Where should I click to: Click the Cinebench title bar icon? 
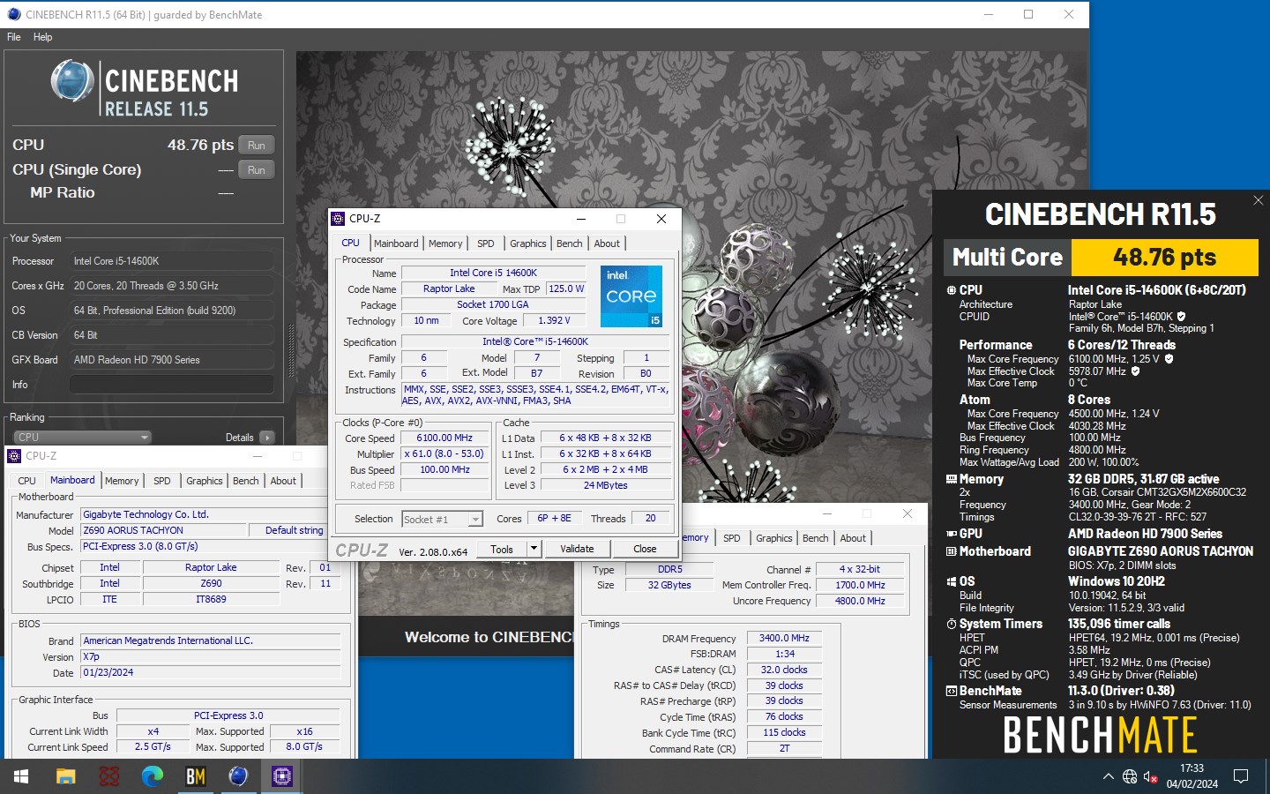coord(14,14)
